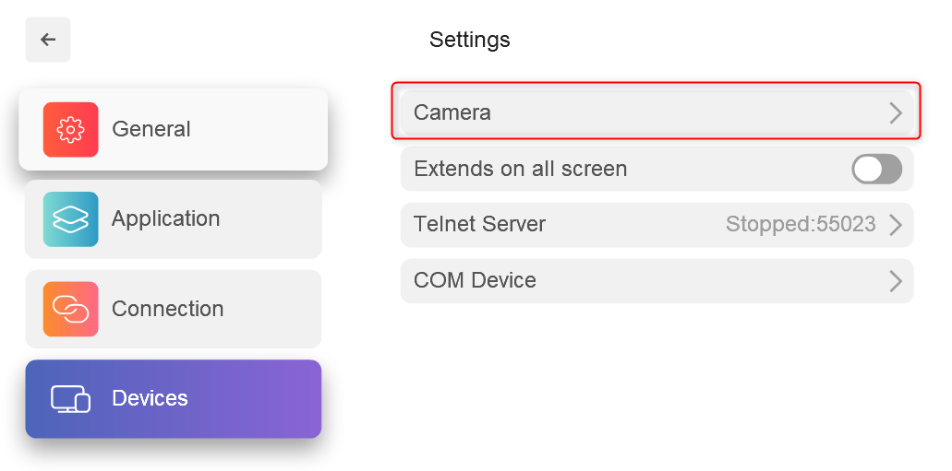Image resolution: width=952 pixels, height=471 pixels.
Task: Click the monitor Devices icon
Action: click(70, 399)
